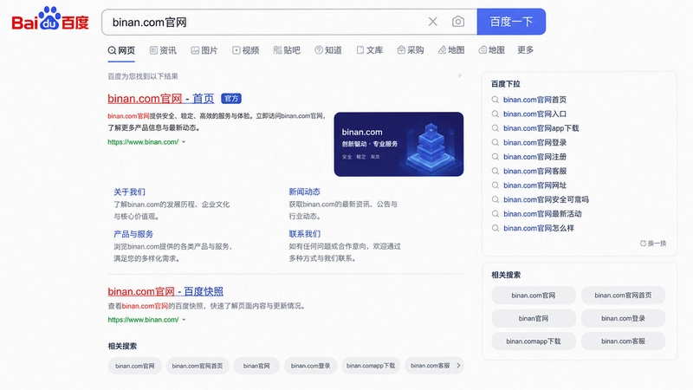Viewport: 693px width, 390px height.
Task: Open result binan.com官网 - 百度快照
Action: pos(165,291)
